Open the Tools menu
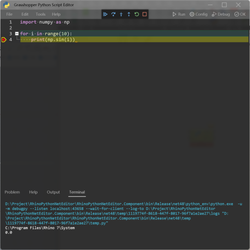 [x=41, y=14]
